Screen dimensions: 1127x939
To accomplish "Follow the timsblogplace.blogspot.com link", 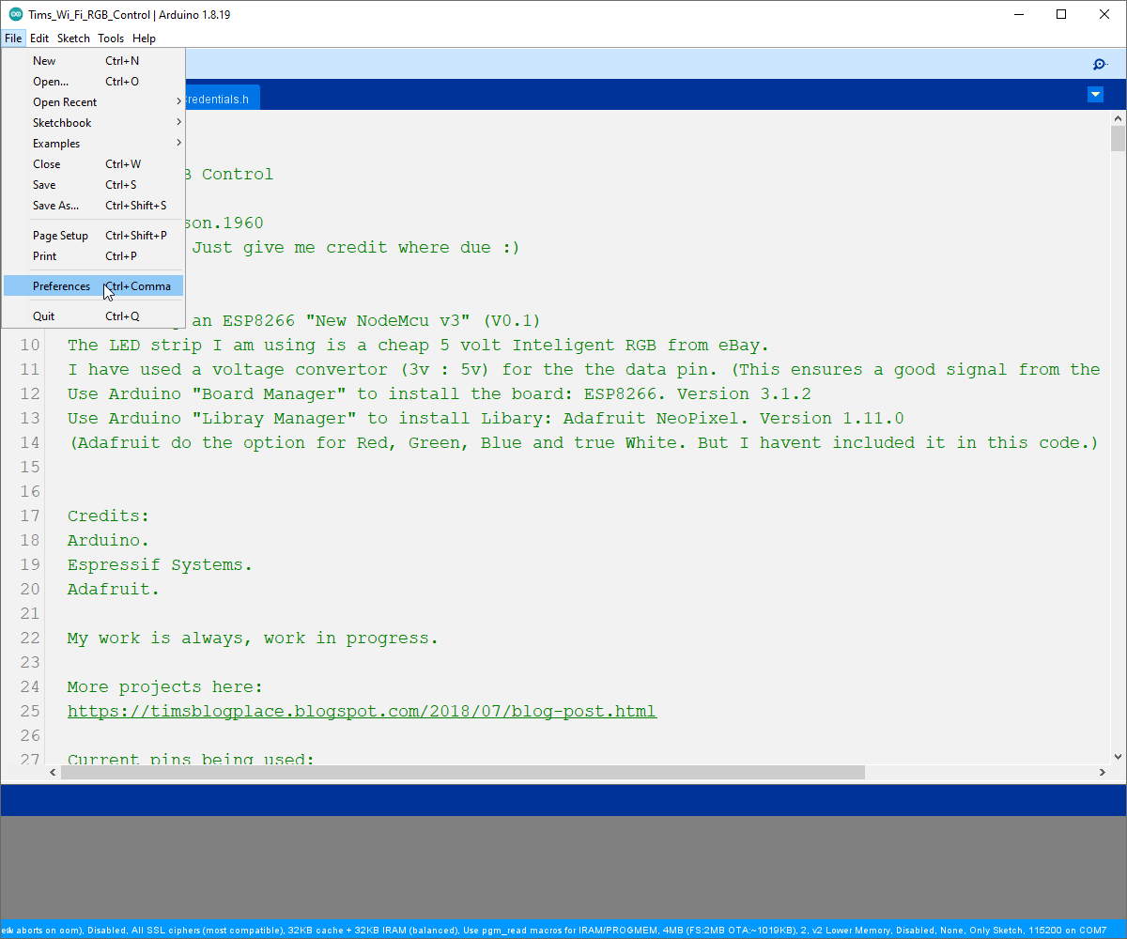I will [x=362, y=711].
